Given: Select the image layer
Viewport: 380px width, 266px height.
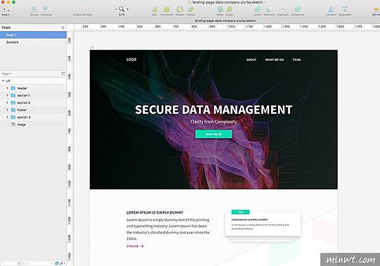Looking at the screenshot, I should pos(33,125).
